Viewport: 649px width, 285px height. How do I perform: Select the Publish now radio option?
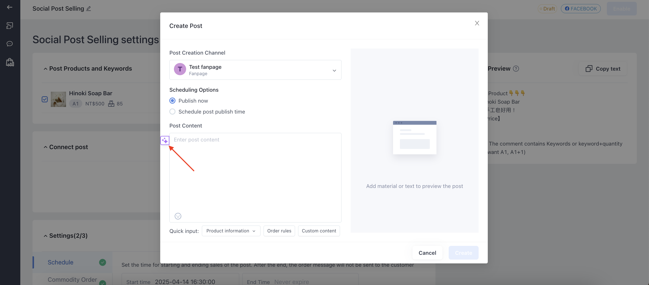[x=172, y=101]
